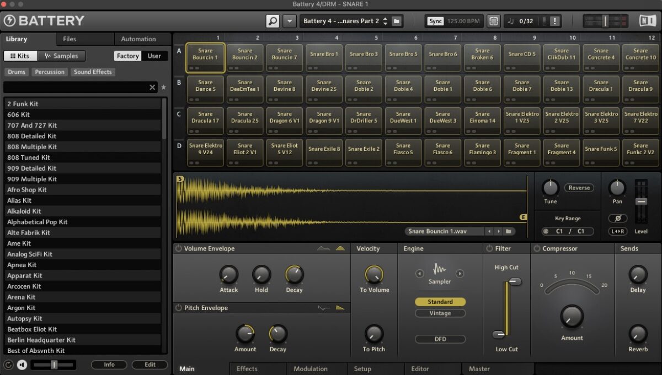Screen dimensions: 662x375
Task: Toggle the DFD engine button
Action: 440,339
